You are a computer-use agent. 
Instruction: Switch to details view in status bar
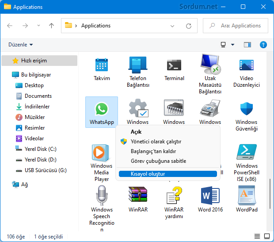(257, 236)
